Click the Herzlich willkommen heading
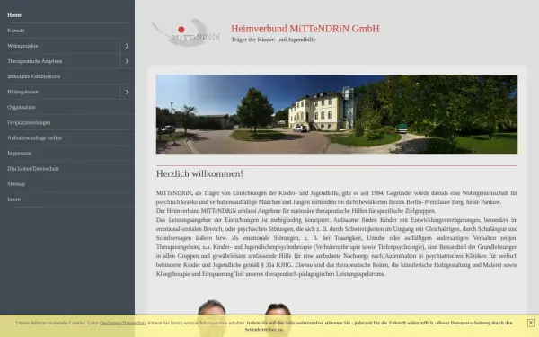Screen dimensions: 539x337 point(199,173)
